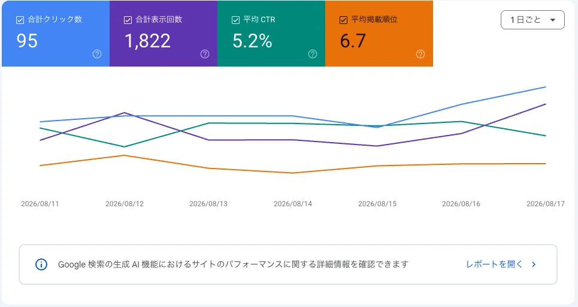578x307 pixels.
Task: Select the 1,822 impressions value
Action: point(148,41)
